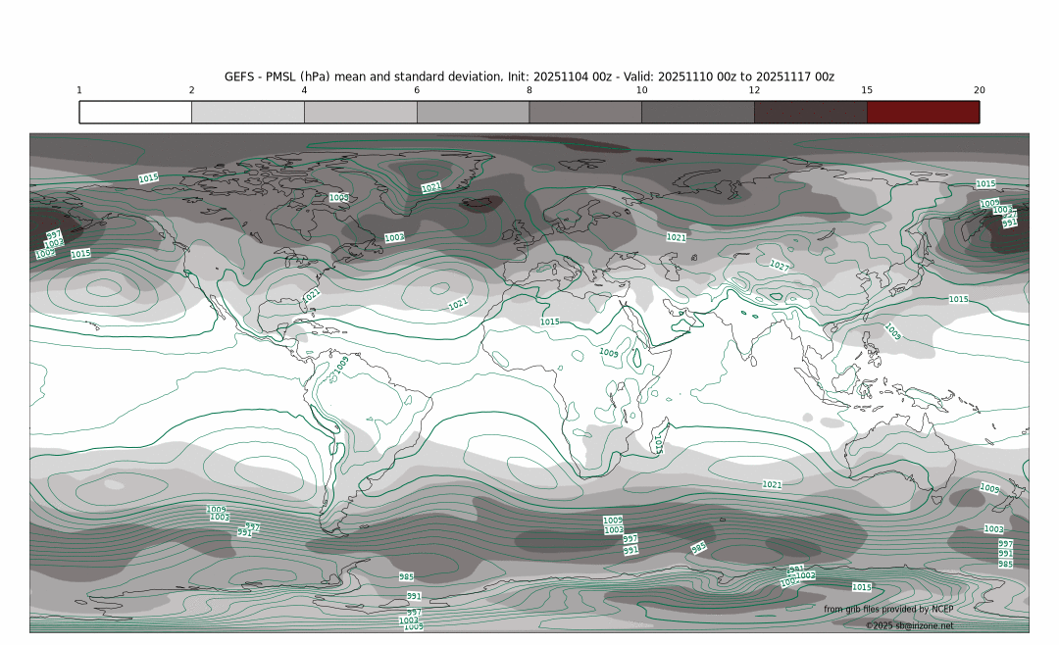This screenshot has height=645, width=1059.
Task: Click the 'from grib files provided by NCEP' credit
Action: [887, 610]
